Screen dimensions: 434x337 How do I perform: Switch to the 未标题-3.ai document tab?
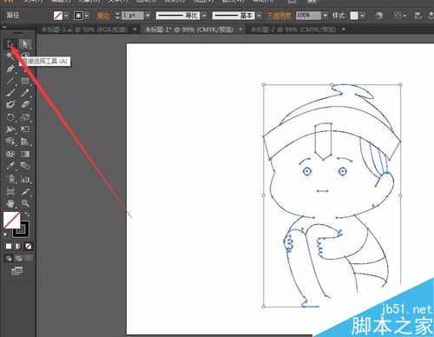pos(84,30)
